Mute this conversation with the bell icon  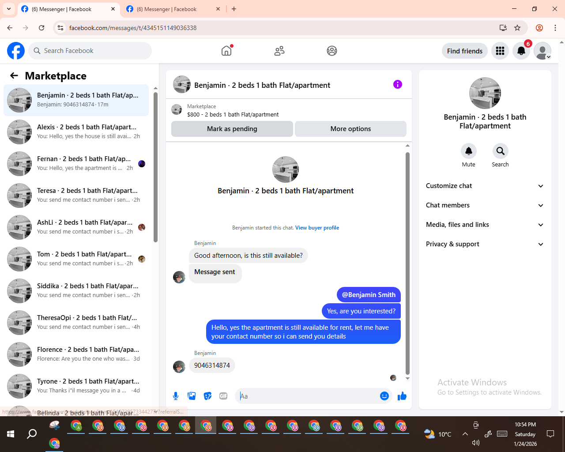pyautogui.click(x=469, y=151)
